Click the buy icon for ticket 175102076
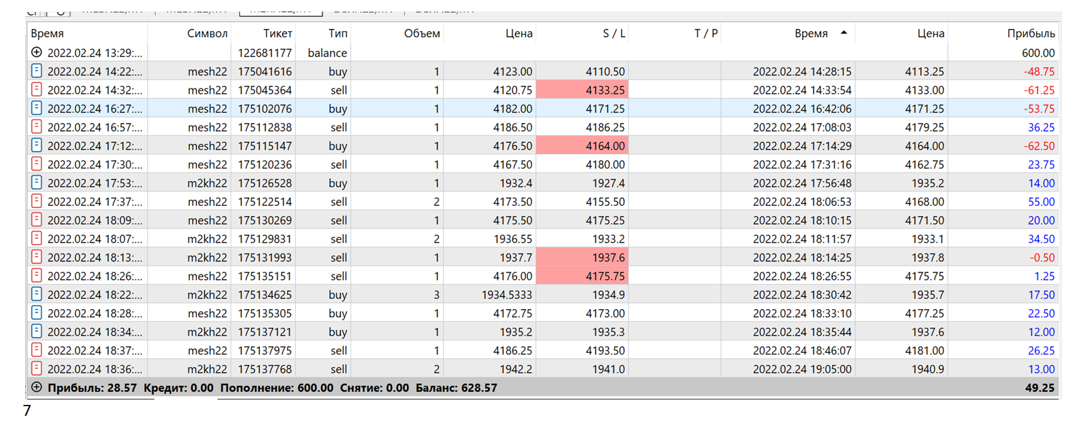The height and width of the screenshot is (428, 1077). pos(37,108)
